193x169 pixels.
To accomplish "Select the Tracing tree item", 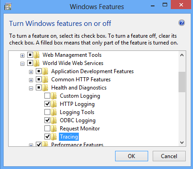I will (69, 137).
